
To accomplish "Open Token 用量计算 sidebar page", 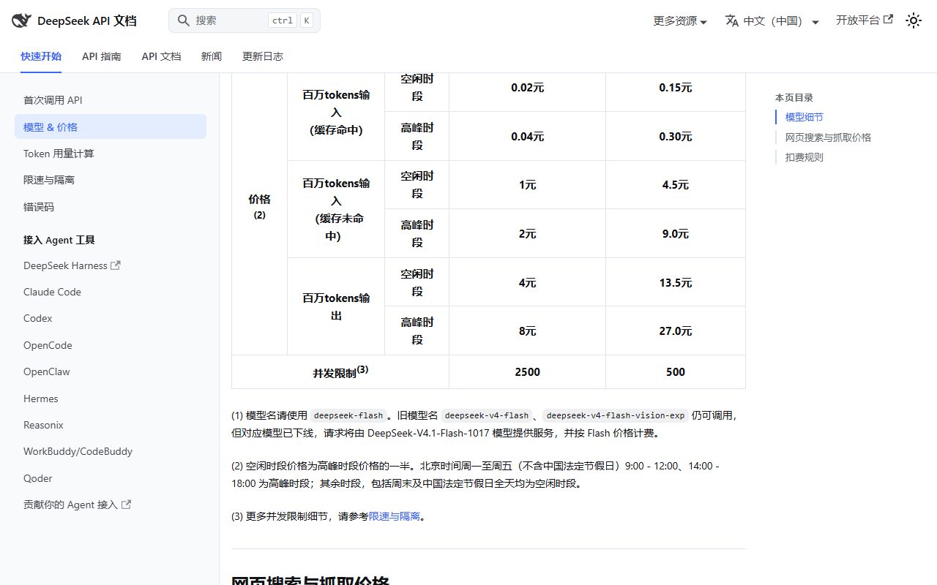I will [111, 154].
